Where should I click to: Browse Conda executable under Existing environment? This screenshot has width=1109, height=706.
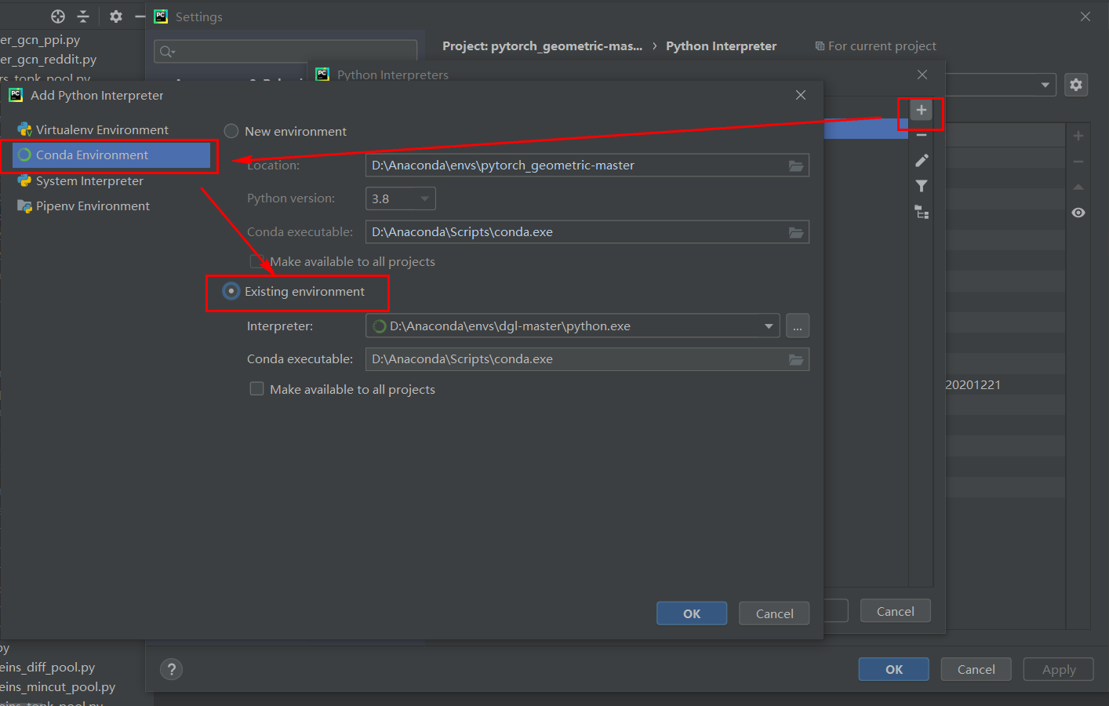coord(796,359)
